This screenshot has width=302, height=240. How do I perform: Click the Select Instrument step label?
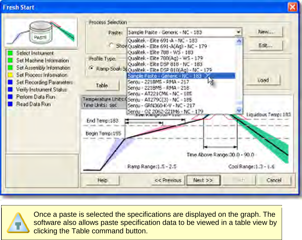(x=35, y=53)
